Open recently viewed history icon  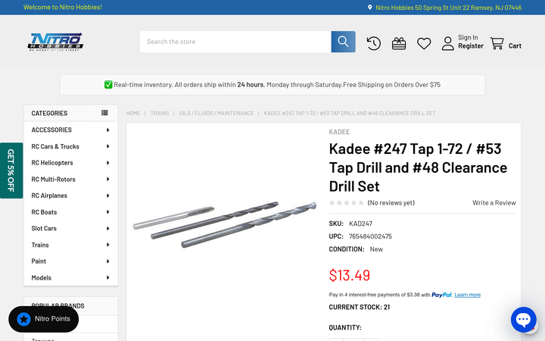374,43
